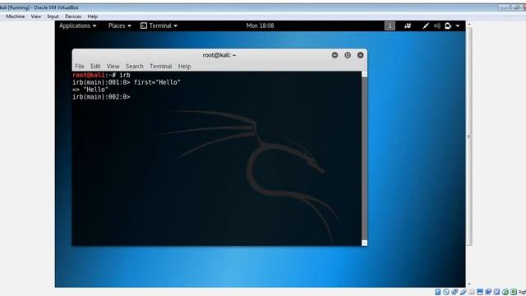Expand the system menu arrow

pyautogui.click(x=458, y=25)
